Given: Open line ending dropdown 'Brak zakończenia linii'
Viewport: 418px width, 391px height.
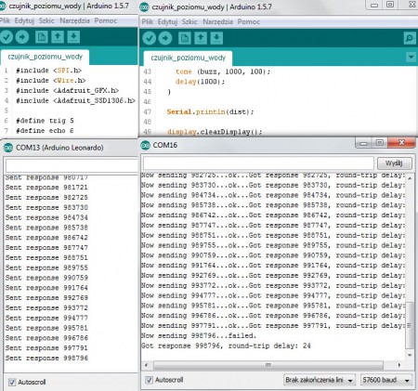Looking at the screenshot, I should pyautogui.click(x=320, y=380).
